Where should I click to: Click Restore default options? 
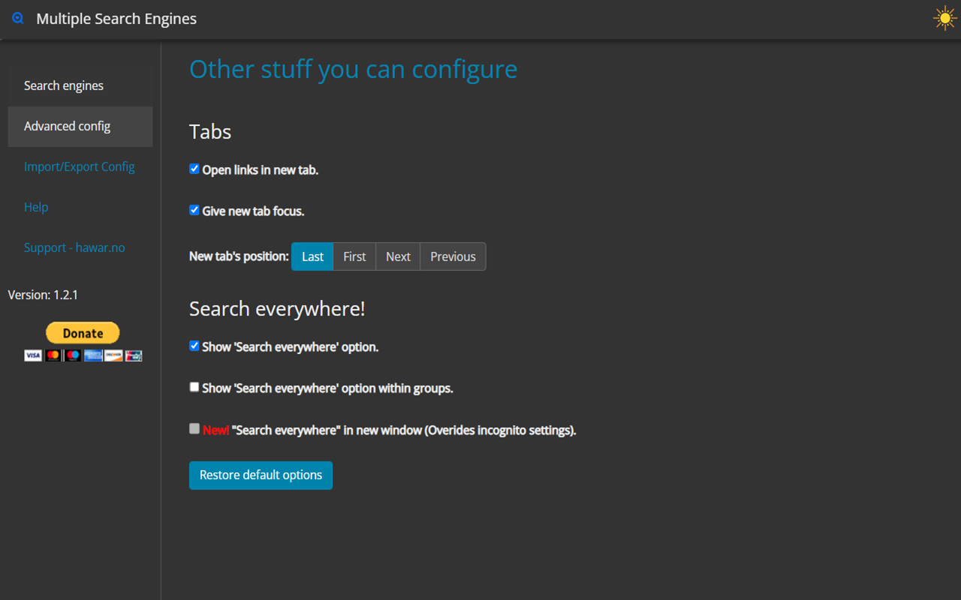pyautogui.click(x=261, y=475)
